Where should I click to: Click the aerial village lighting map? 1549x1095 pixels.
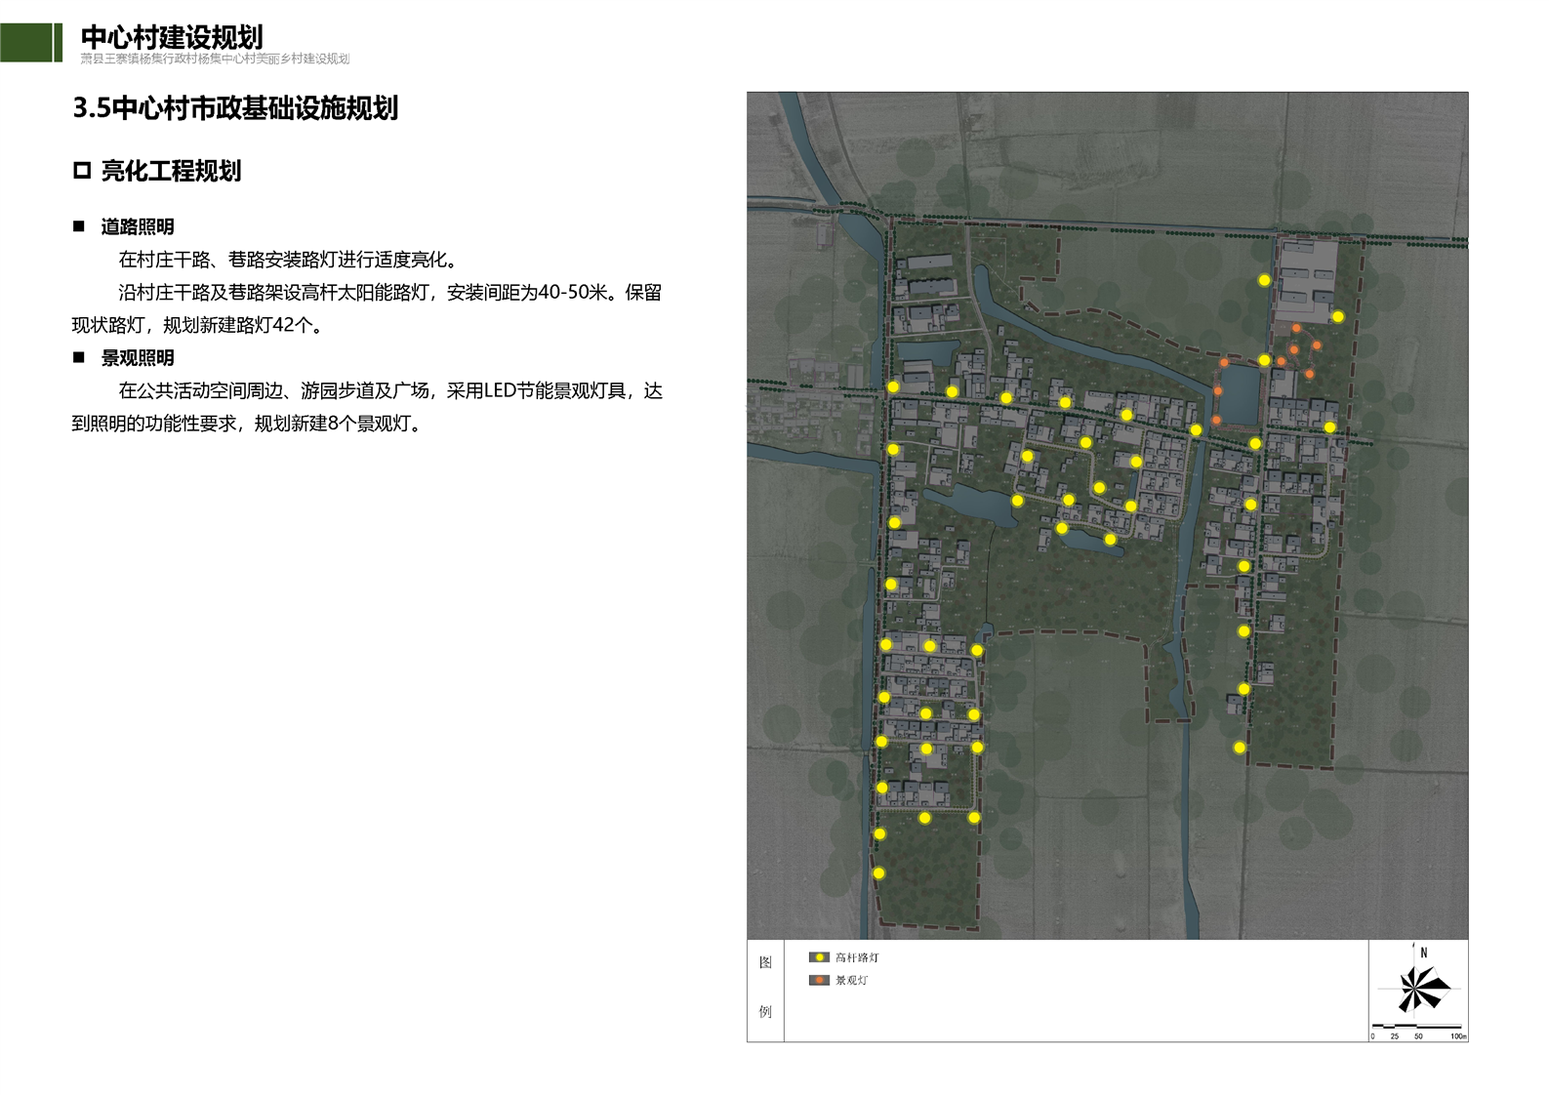pos(1107,515)
